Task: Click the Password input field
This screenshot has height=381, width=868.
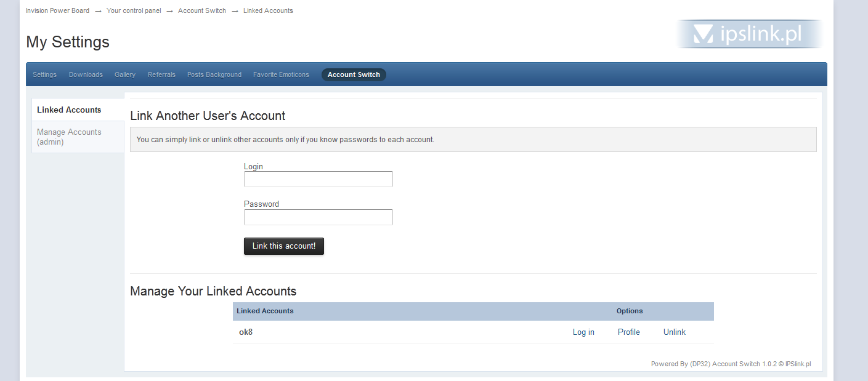Action: coord(318,217)
